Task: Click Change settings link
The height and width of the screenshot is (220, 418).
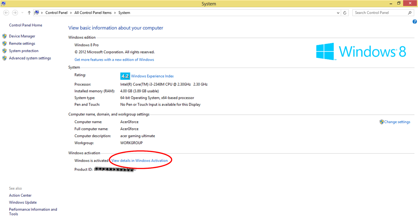Action: click(x=397, y=122)
